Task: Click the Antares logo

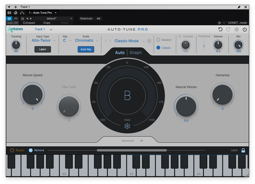Action: coord(15,29)
